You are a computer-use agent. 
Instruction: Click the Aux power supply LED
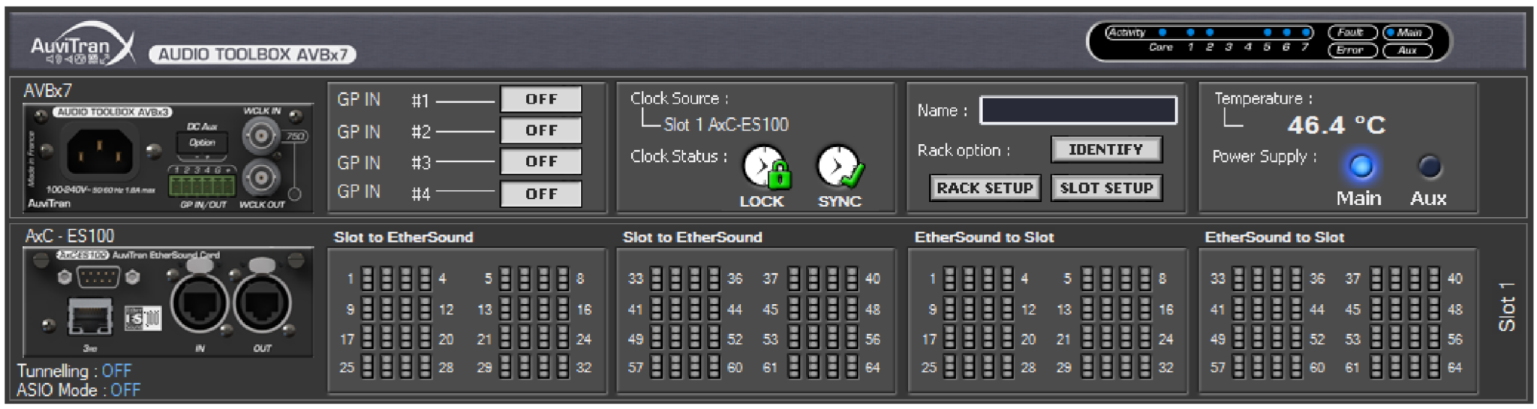click(1430, 166)
